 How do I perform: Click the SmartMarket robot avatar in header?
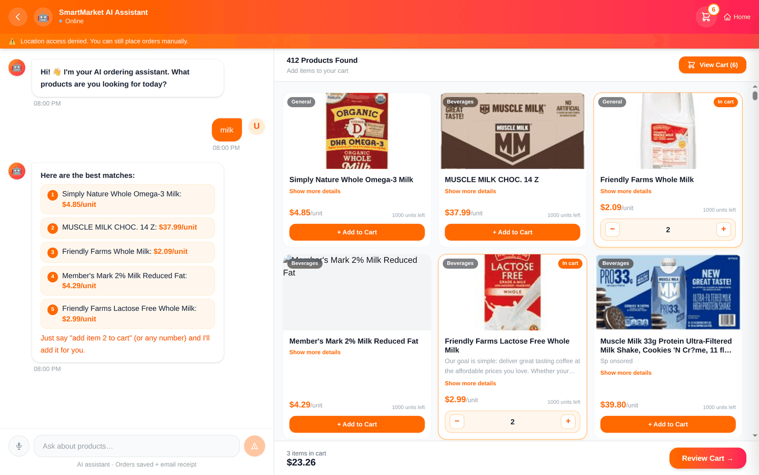tap(43, 17)
